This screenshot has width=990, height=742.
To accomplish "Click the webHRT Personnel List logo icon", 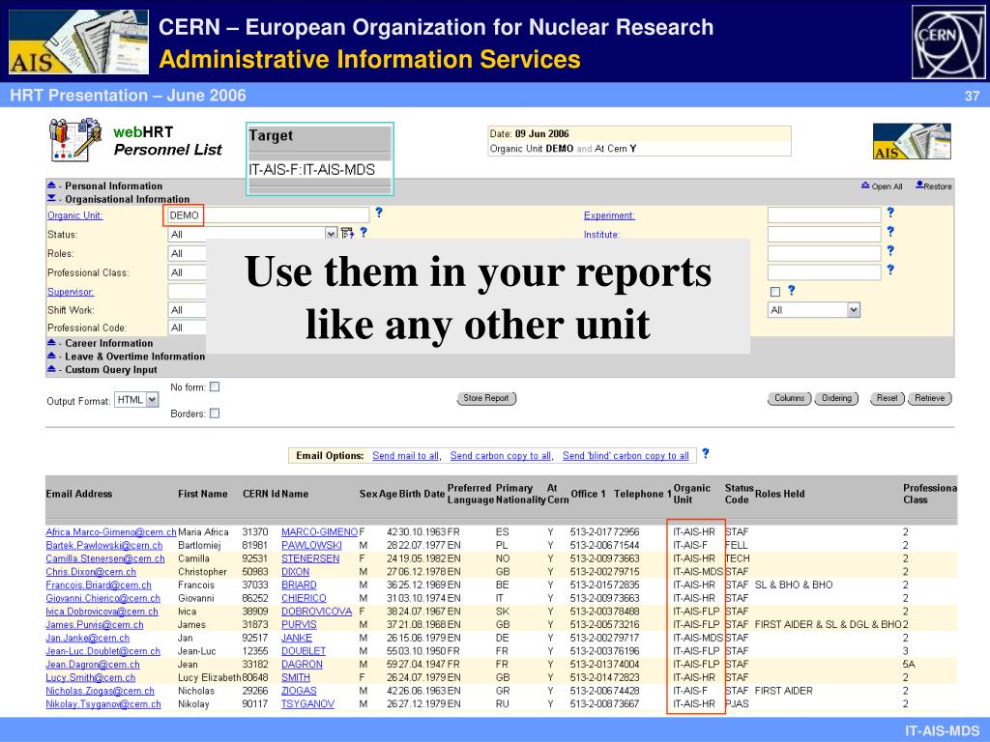I will click(x=74, y=139).
